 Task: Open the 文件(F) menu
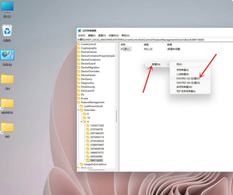pos(81,36)
